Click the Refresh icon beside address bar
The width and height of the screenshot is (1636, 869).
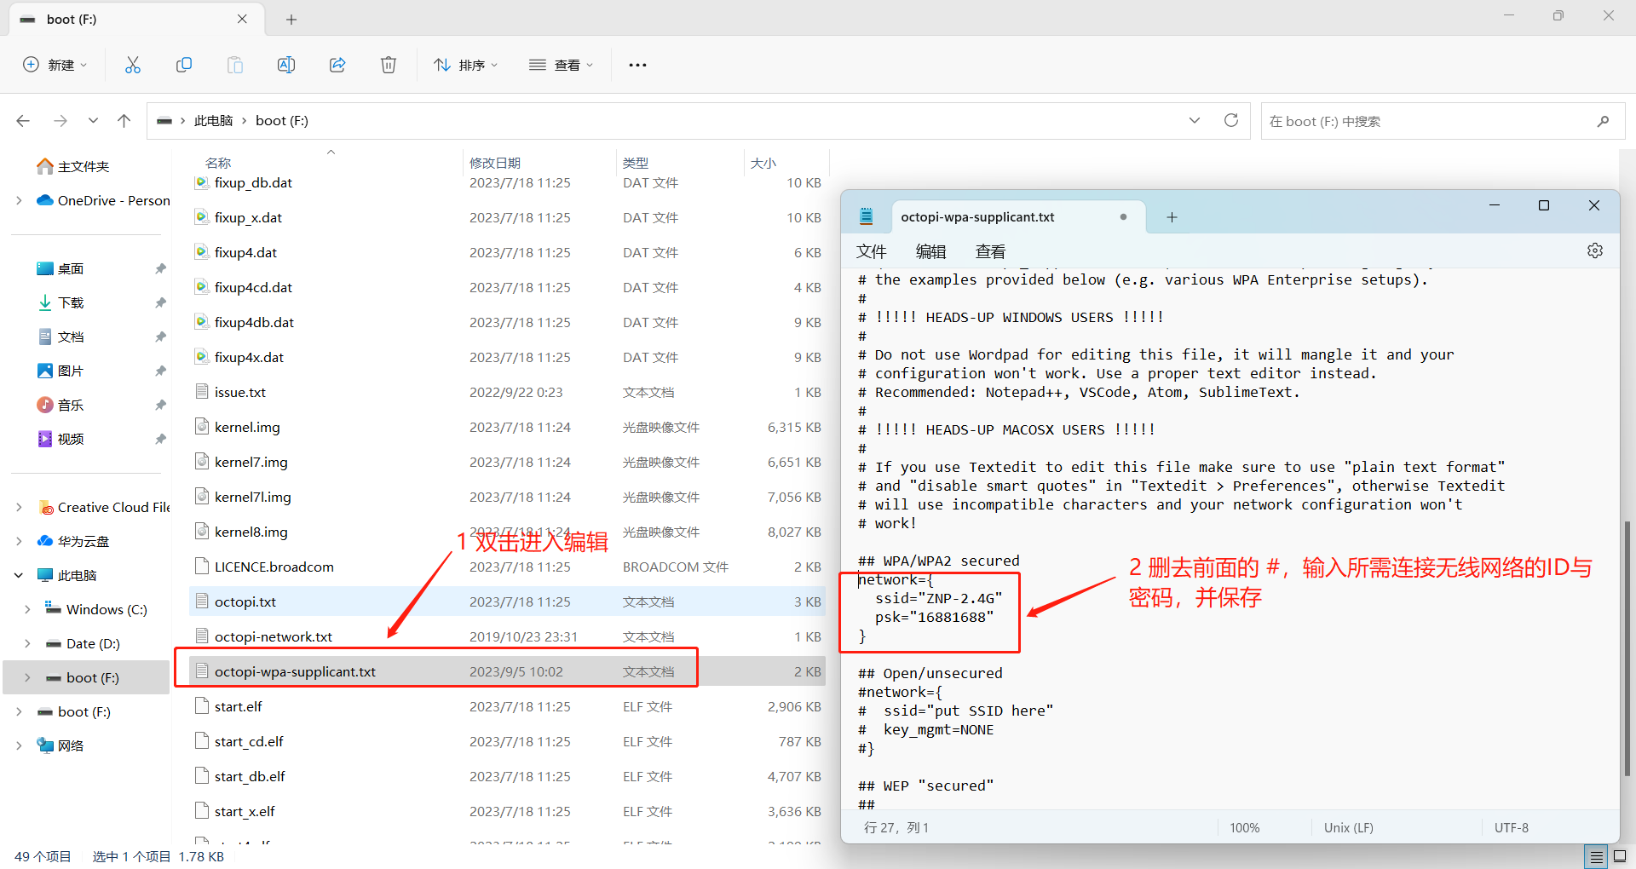point(1231,121)
